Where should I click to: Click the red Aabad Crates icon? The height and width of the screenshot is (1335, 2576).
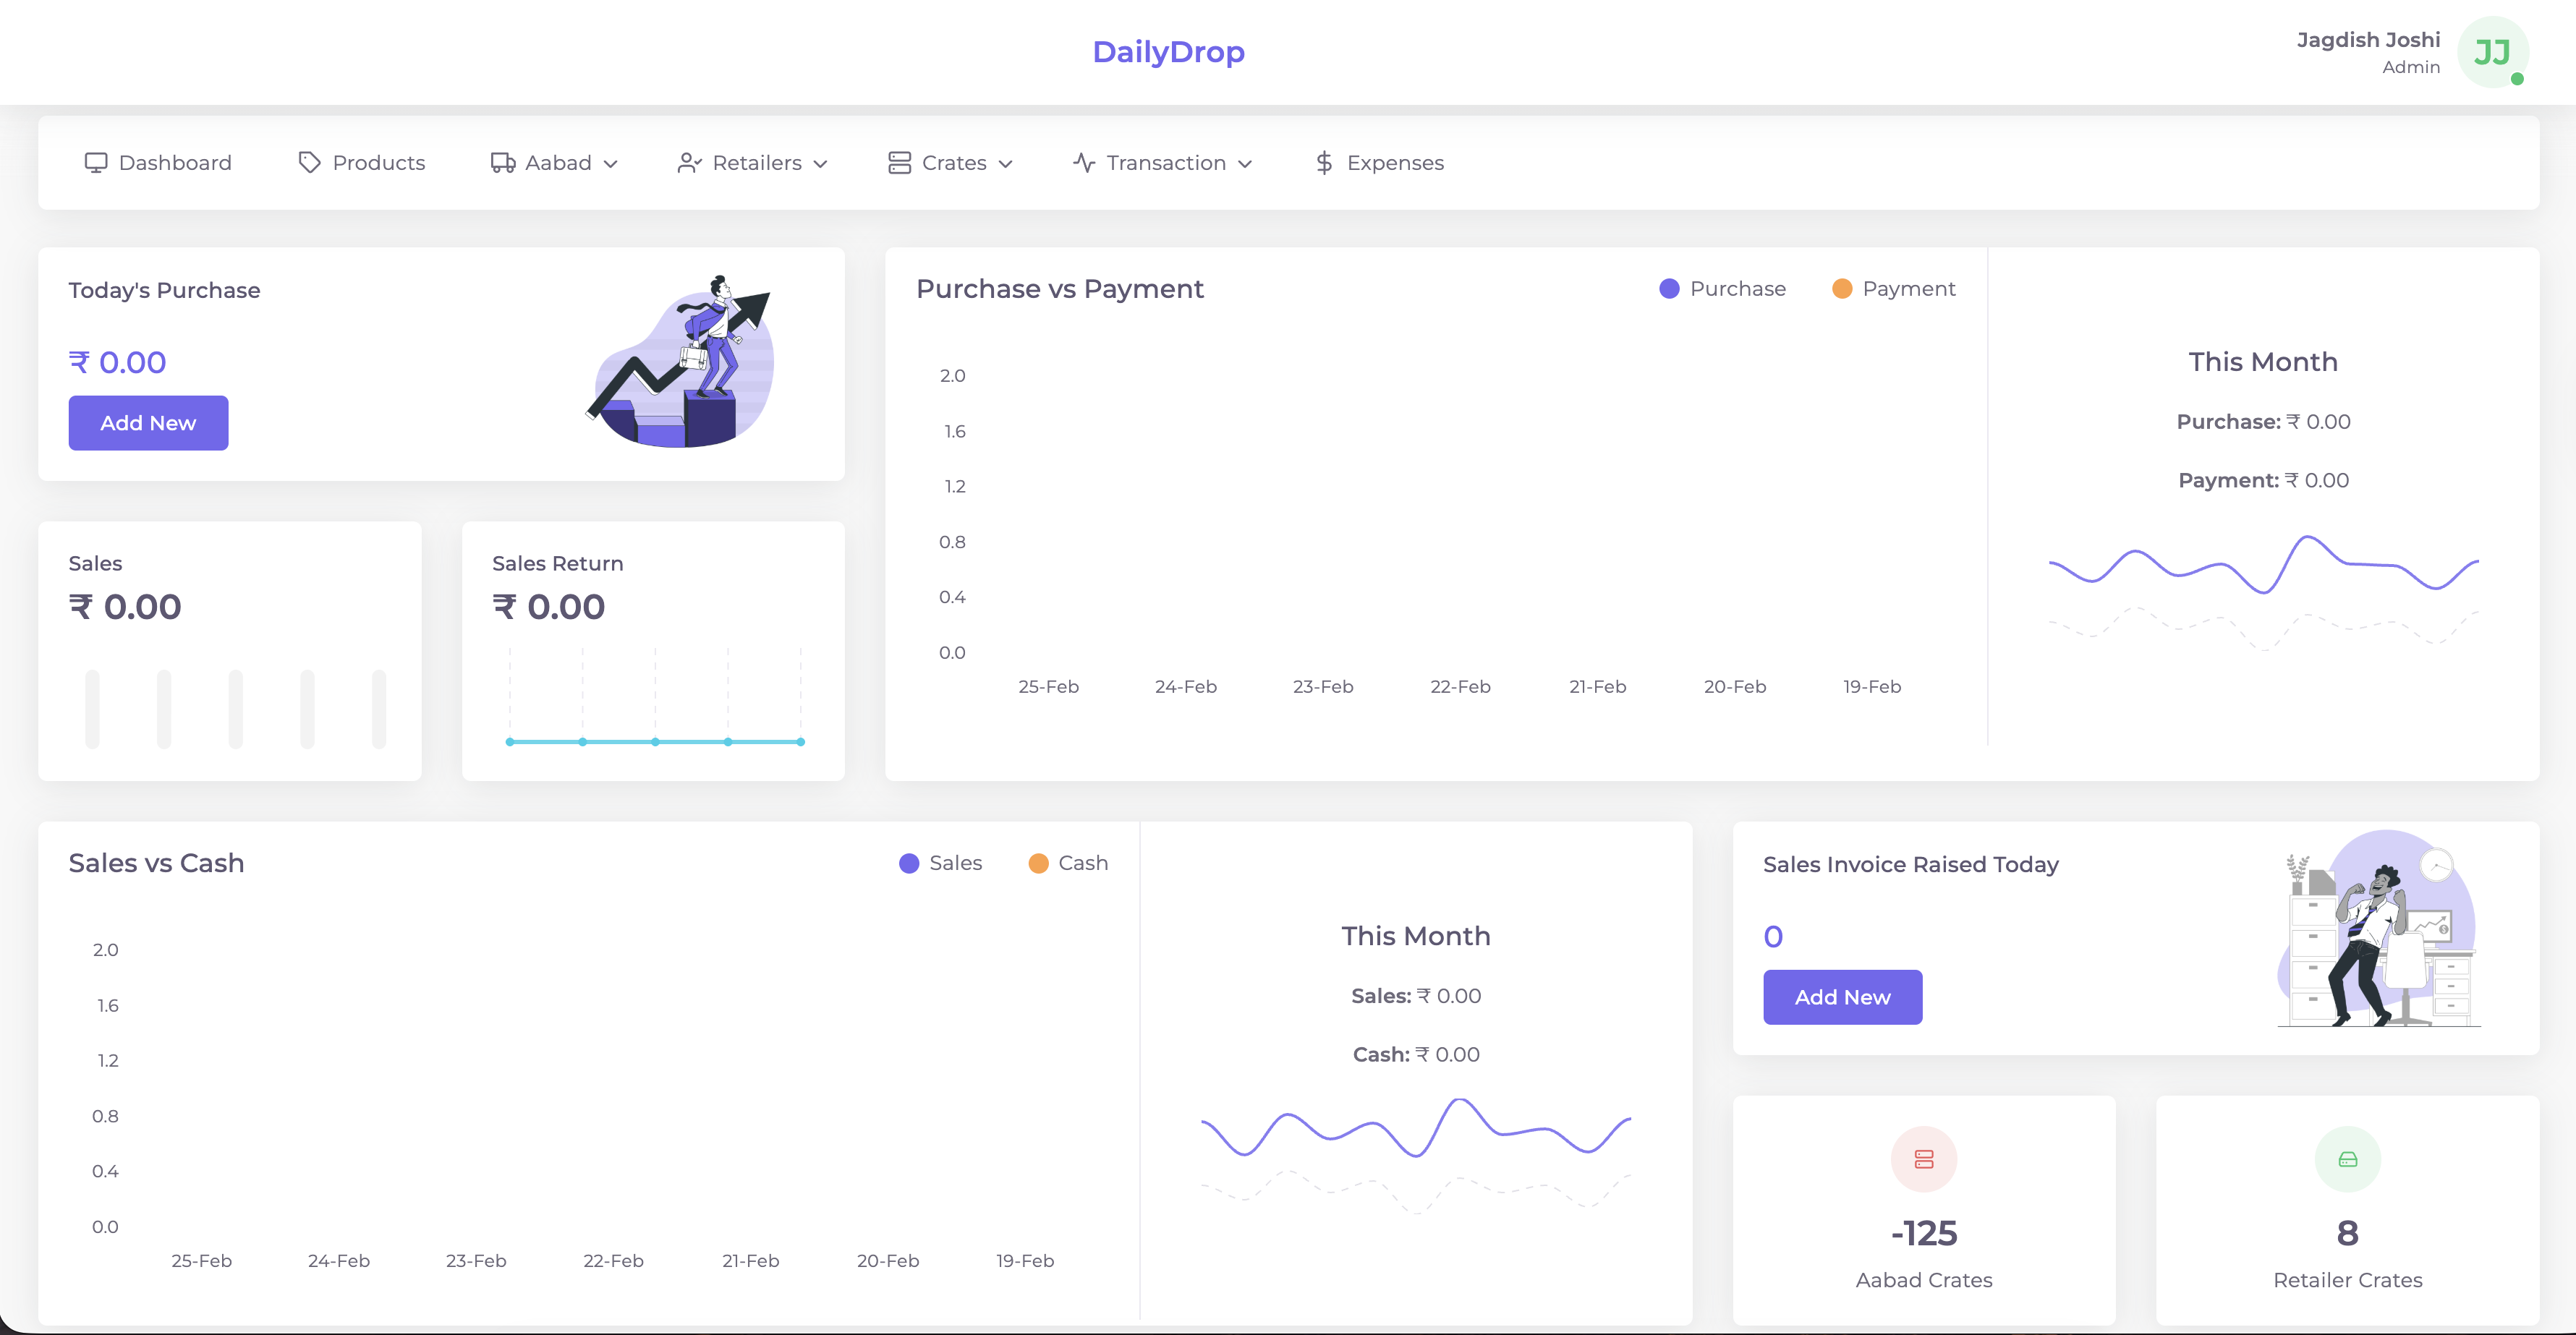pos(1923,1159)
